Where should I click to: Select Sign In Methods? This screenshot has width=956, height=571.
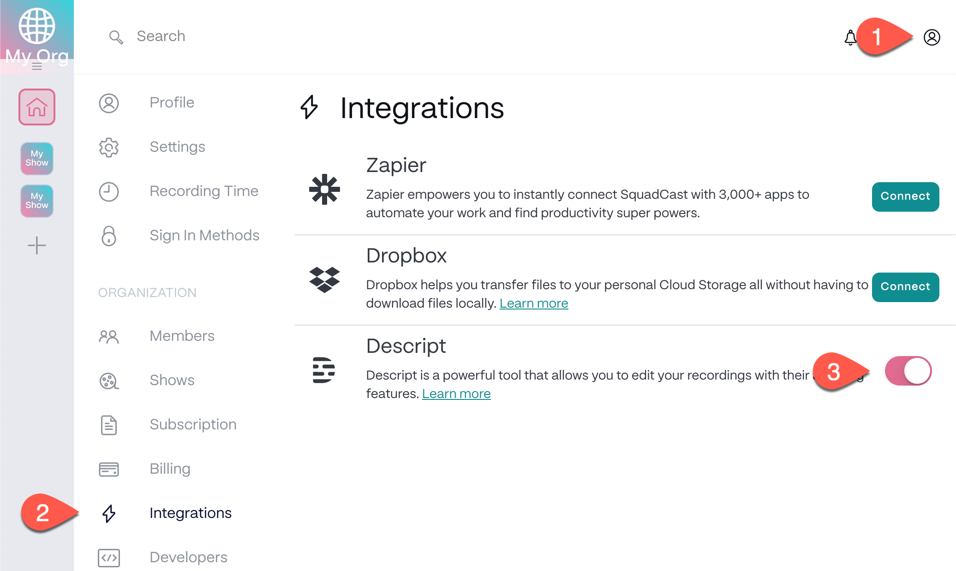[204, 235]
